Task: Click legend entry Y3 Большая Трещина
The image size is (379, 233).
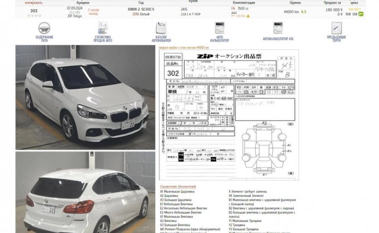Action: point(243,229)
